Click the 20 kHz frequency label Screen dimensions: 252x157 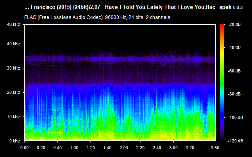13,92
